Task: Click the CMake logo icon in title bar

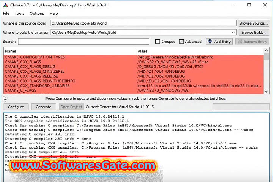Action: 6,5
